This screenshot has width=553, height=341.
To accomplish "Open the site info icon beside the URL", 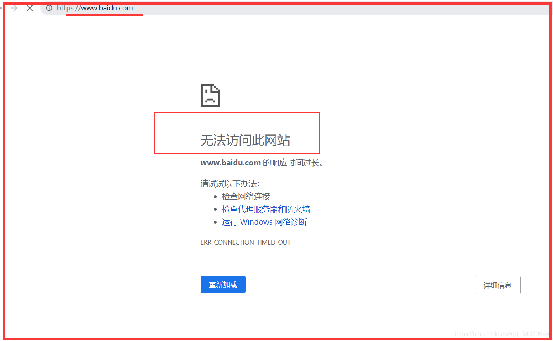I will click(49, 8).
